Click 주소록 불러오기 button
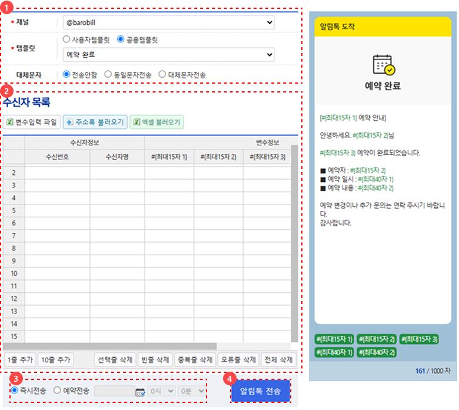459x410 pixels. [95, 122]
